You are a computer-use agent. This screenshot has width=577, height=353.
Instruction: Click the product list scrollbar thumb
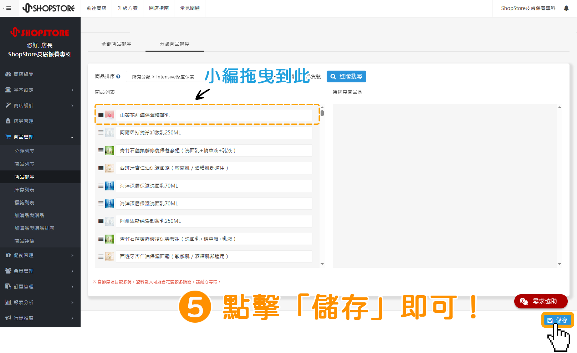[322, 113]
